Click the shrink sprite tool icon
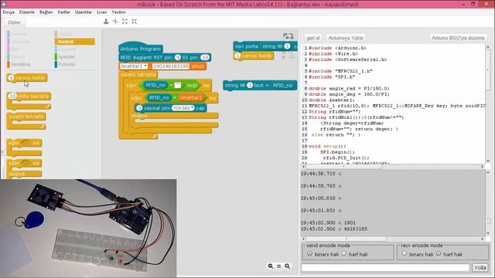Screen dimensions: 495x278 pyautogui.click(x=135, y=22)
